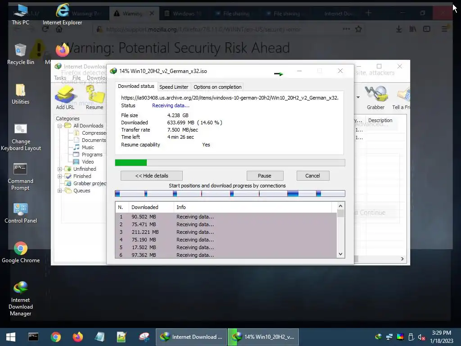Viewport: 461px width, 346px height.
Task: Click download progress bar
Action: coord(230,163)
